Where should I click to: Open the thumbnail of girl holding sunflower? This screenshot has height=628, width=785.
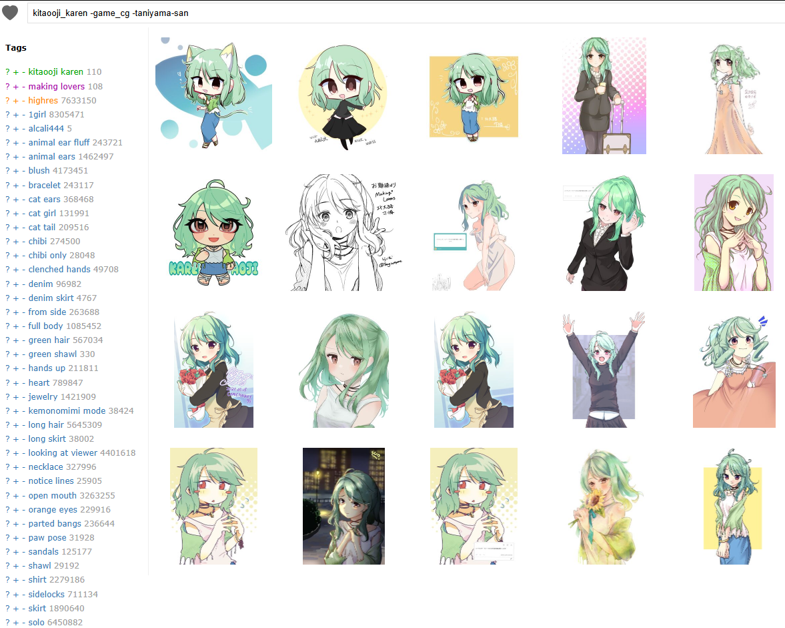(604, 507)
